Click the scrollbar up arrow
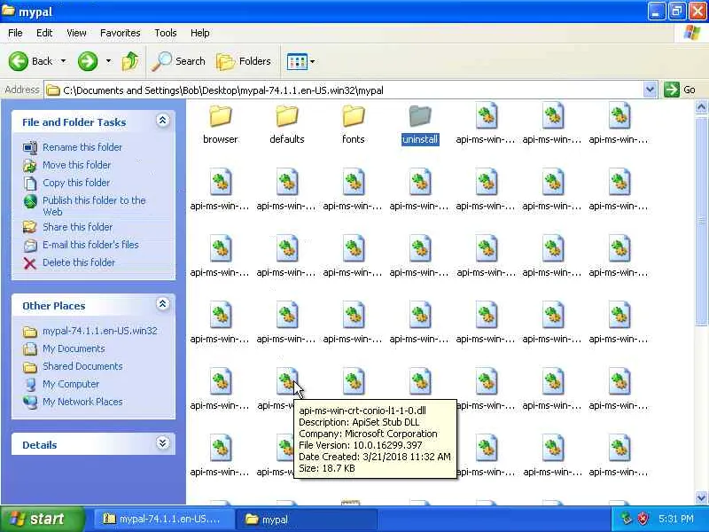709x532 pixels. 701,107
